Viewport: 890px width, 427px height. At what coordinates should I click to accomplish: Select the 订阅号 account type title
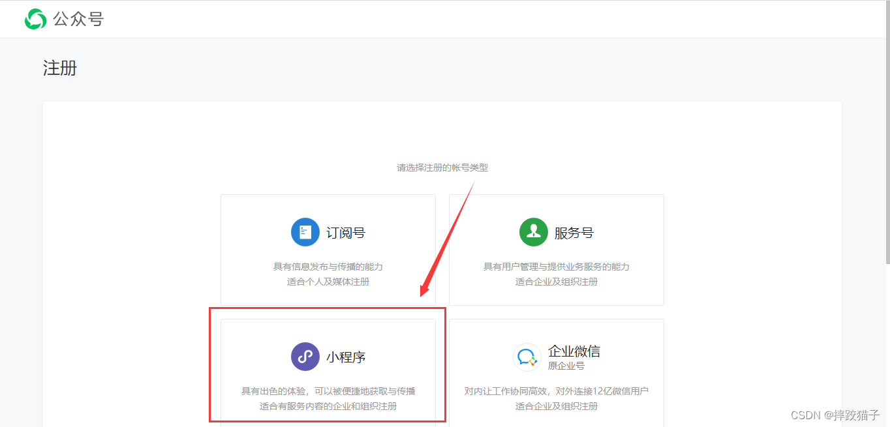pos(346,233)
